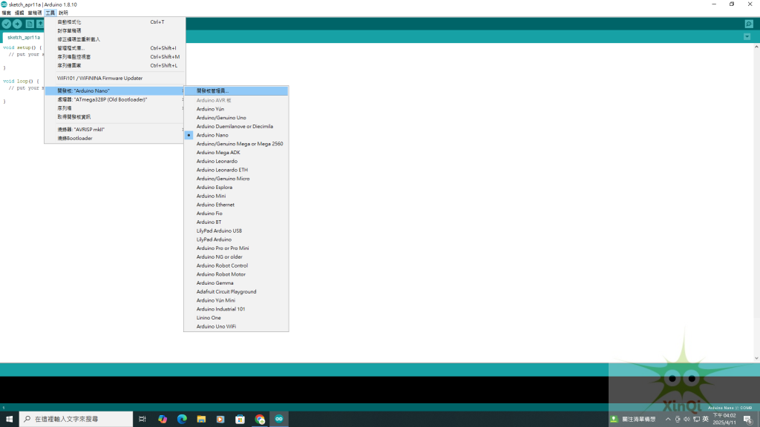Select Arduino Mega ADK board
Image resolution: width=760 pixels, height=427 pixels.
pyautogui.click(x=236, y=153)
